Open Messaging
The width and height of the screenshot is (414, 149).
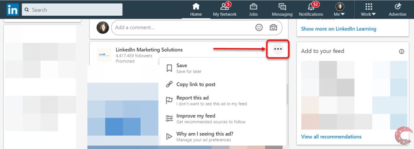coord(282,10)
